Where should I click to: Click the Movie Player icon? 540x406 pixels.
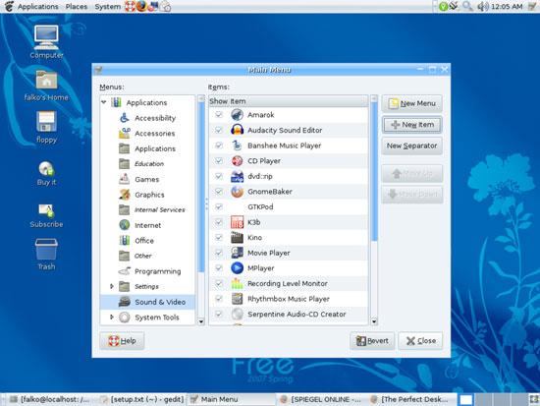point(237,253)
